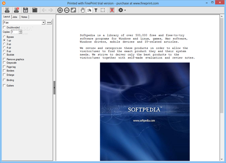
Task: Select the Text T tool
Action: point(96,10)
